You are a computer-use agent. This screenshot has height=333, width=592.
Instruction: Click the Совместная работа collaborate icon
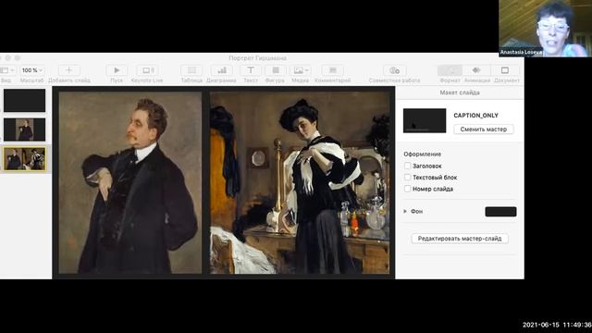[395, 70]
